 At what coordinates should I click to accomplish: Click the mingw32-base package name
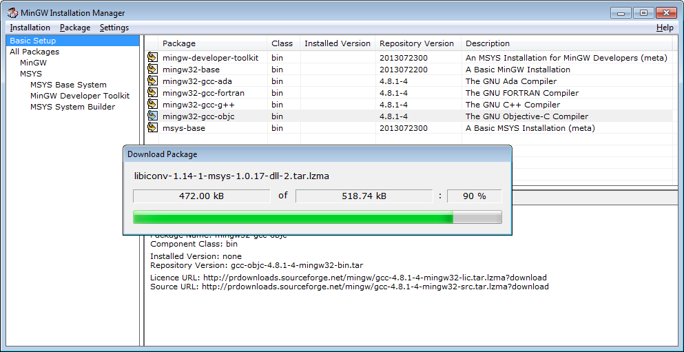coord(191,70)
